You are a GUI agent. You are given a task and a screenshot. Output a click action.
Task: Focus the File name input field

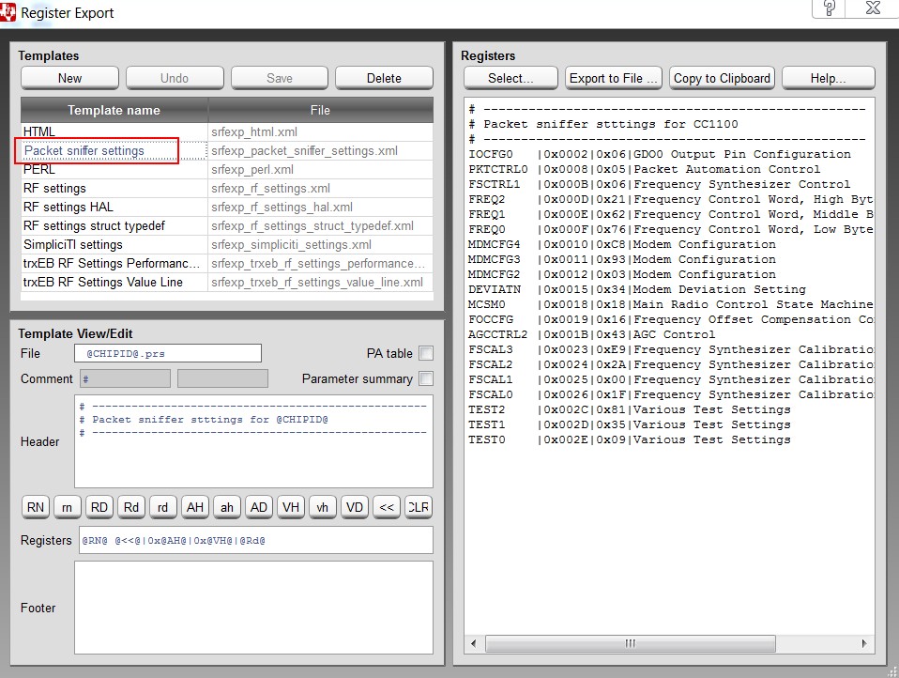(168, 353)
